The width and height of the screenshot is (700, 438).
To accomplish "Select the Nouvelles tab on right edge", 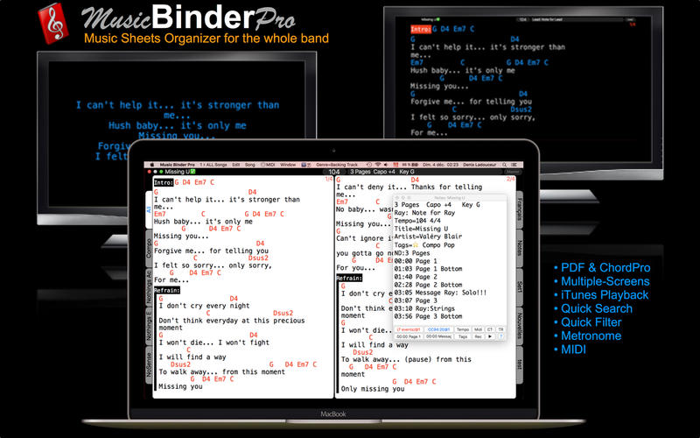I will click(x=519, y=326).
